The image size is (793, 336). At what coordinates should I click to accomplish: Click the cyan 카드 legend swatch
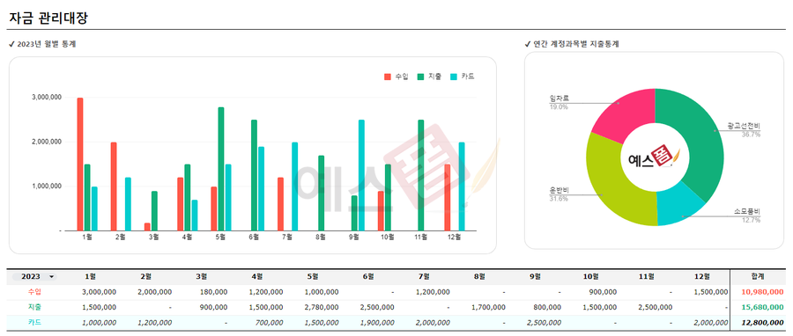(x=454, y=77)
